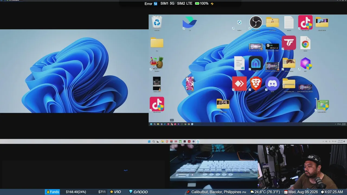Click the SIM2 LTE status text
Screen dimensions: 347x195
185,4
